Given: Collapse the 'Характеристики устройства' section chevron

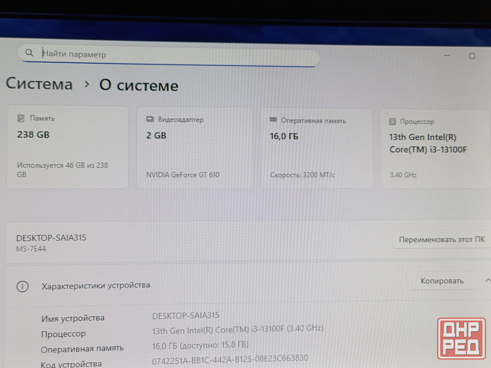Looking at the screenshot, I should tap(487, 280).
